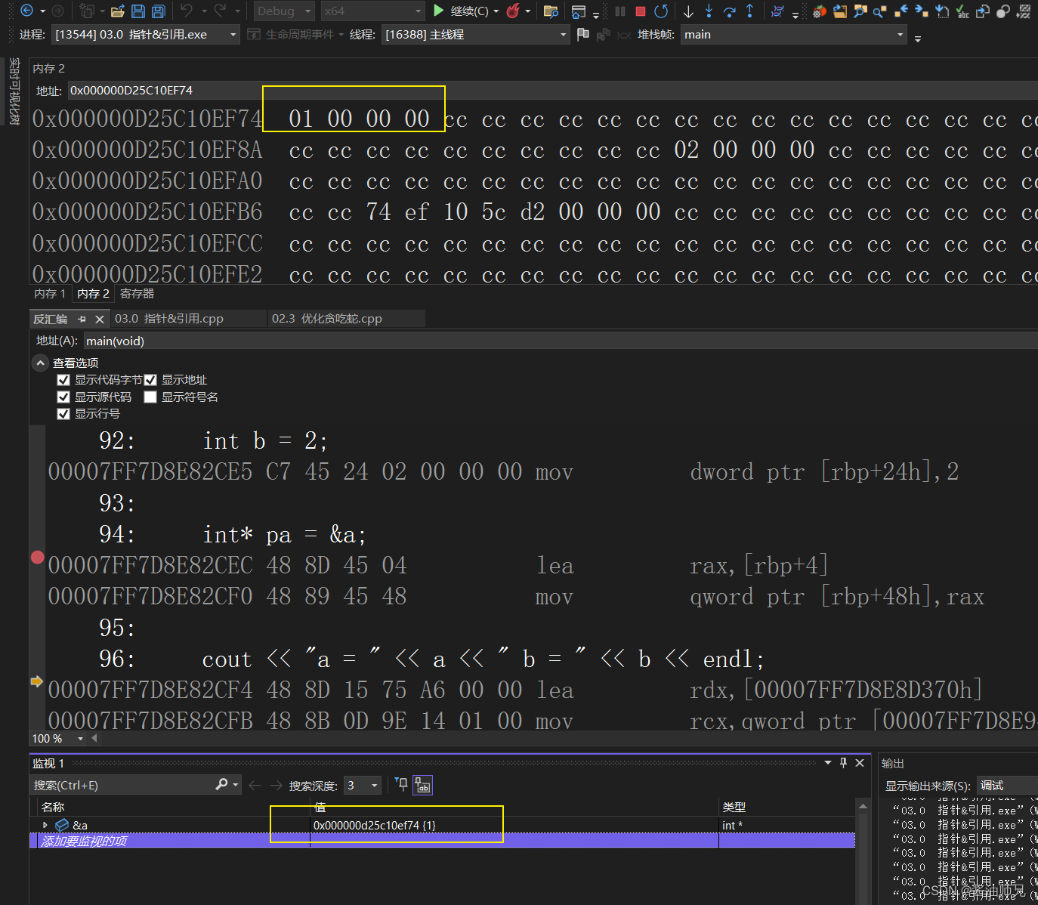Click the hot reload flame icon
The width and height of the screenshot is (1038, 905).
click(513, 11)
